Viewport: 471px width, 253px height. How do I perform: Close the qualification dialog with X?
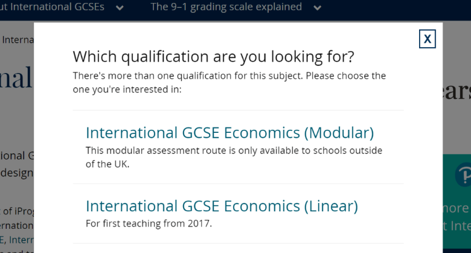tap(427, 39)
